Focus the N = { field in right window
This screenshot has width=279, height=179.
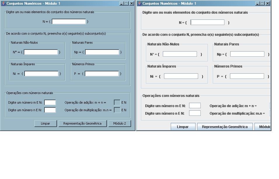coord(207,22)
